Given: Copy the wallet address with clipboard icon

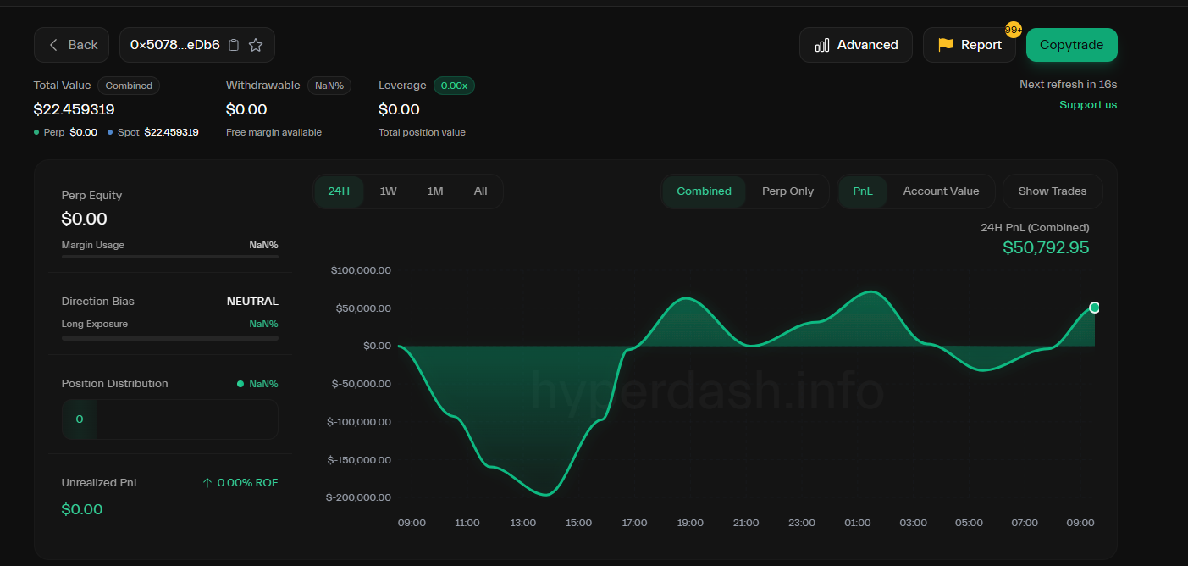Looking at the screenshot, I should [235, 45].
